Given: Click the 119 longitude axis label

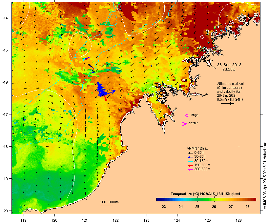Looking at the screenshot, I should click(x=24, y=220).
